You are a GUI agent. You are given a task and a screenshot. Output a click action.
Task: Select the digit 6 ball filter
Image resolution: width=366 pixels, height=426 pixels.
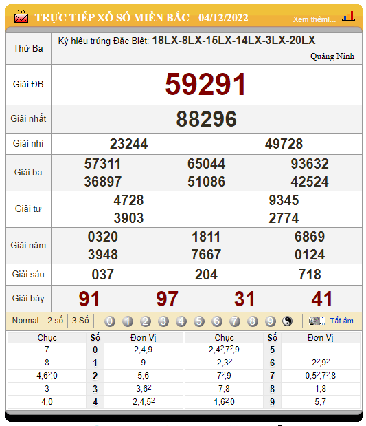click(x=216, y=321)
